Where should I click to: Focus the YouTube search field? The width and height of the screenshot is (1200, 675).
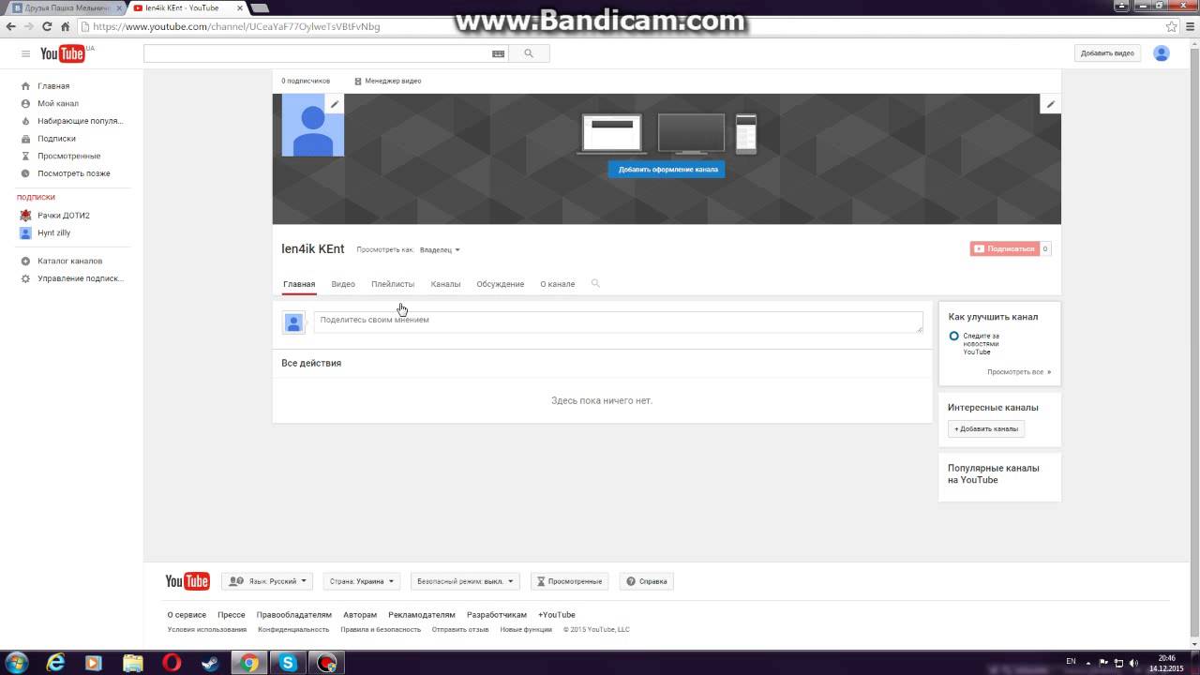coord(317,53)
